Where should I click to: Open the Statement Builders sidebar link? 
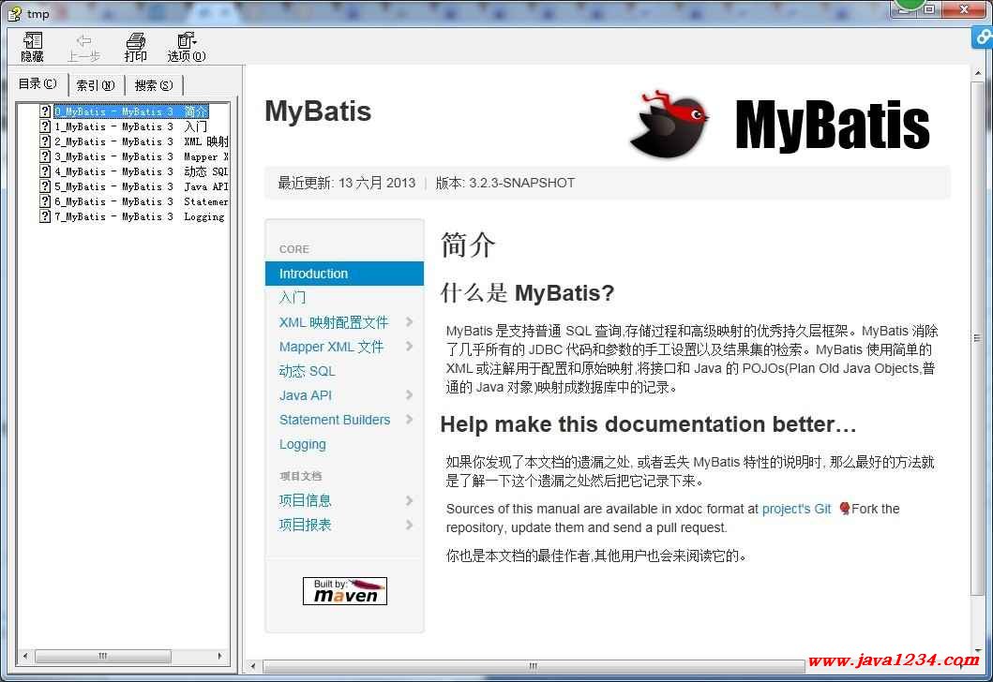coord(335,420)
